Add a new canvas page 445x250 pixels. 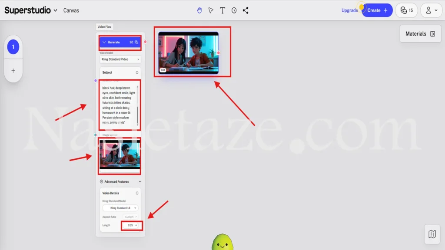(x=13, y=71)
